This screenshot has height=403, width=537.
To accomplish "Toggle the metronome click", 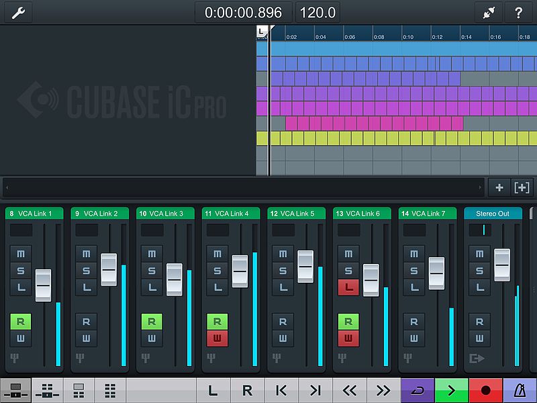I will point(520,390).
